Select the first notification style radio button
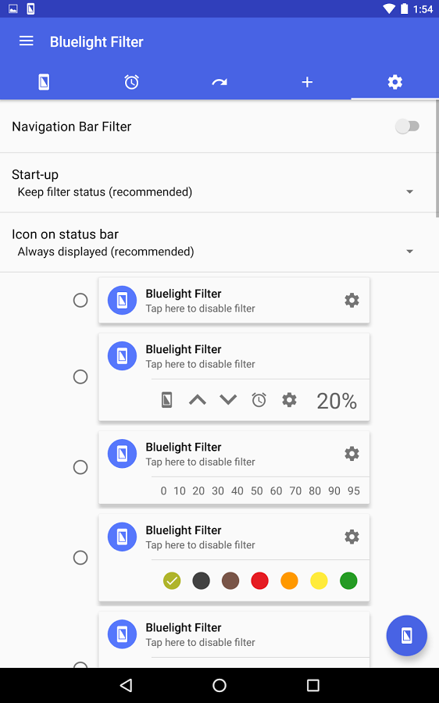Screen dimensions: 439x703 click(80, 300)
